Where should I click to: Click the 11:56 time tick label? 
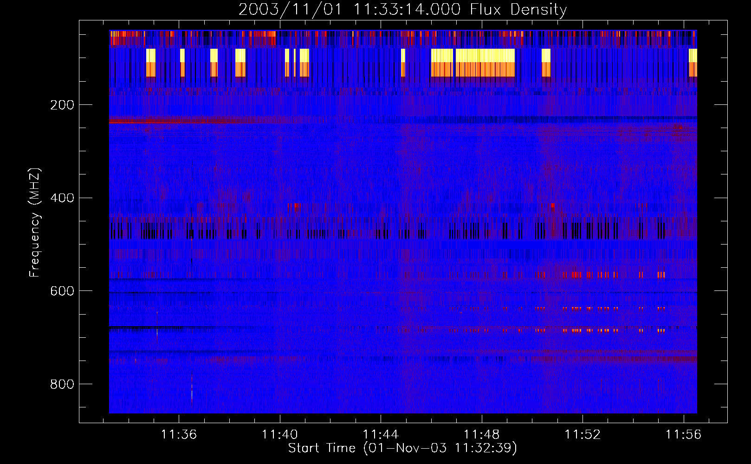point(683,434)
